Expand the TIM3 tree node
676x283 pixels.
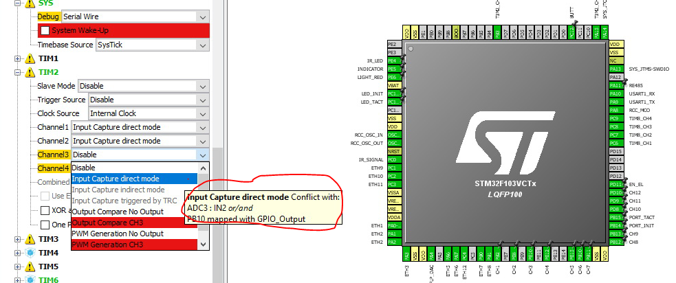tap(17, 239)
